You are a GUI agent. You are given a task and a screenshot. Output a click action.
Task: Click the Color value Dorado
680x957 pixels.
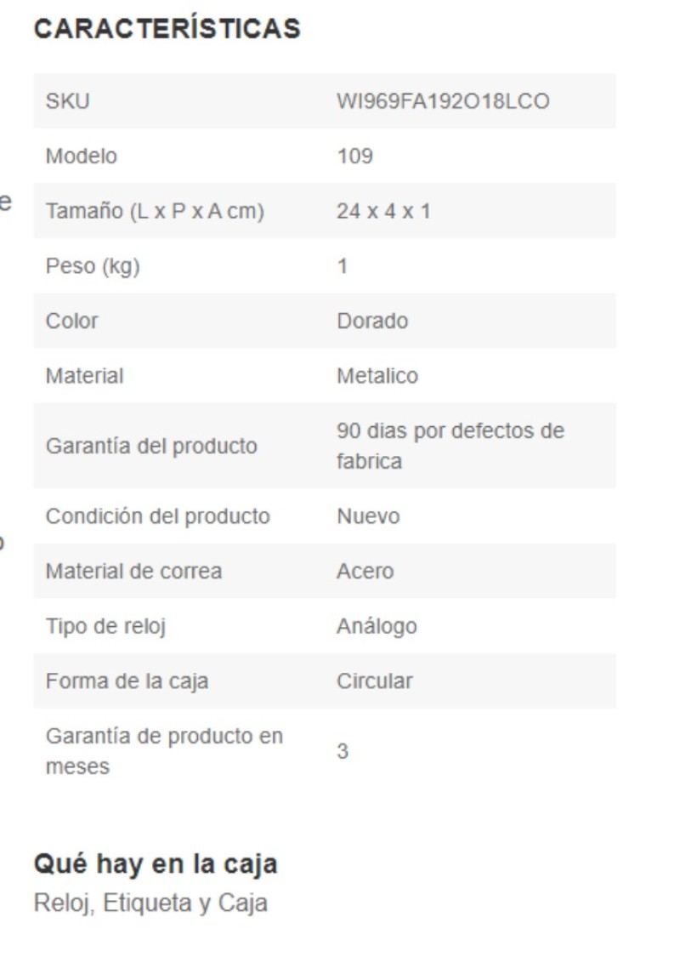click(372, 321)
